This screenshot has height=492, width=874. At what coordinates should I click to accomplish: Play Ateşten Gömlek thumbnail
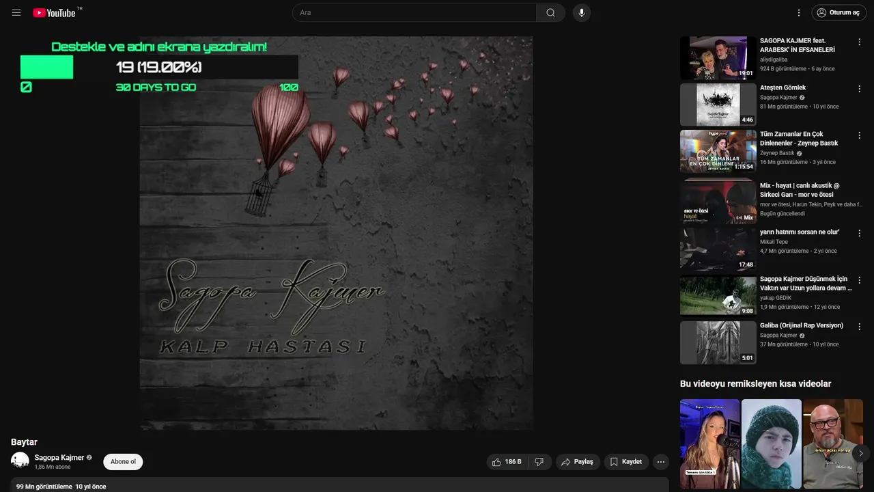[718, 105]
